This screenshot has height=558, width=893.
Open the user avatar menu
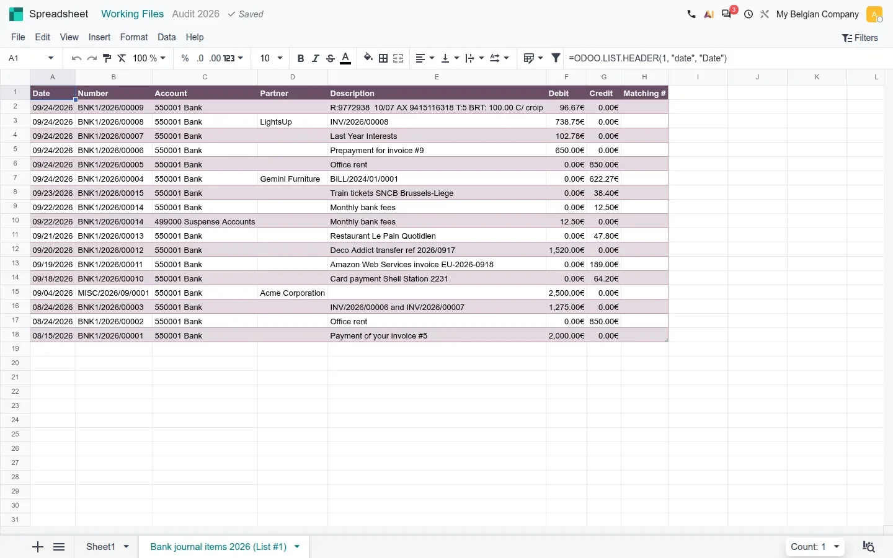coord(874,14)
